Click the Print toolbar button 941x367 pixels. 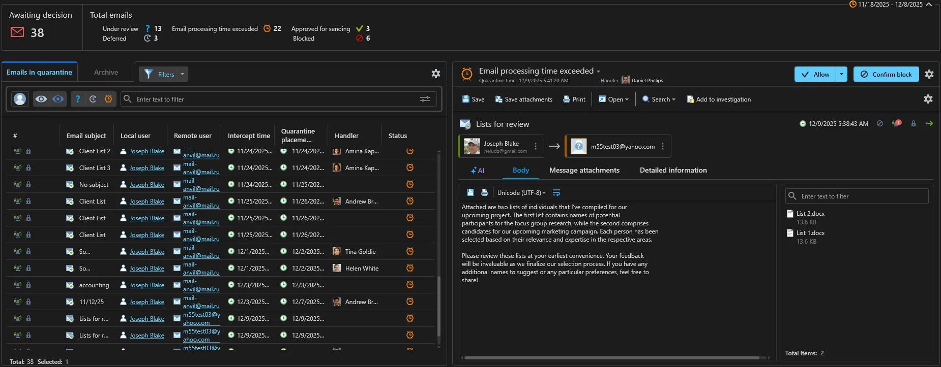(574, 99)
